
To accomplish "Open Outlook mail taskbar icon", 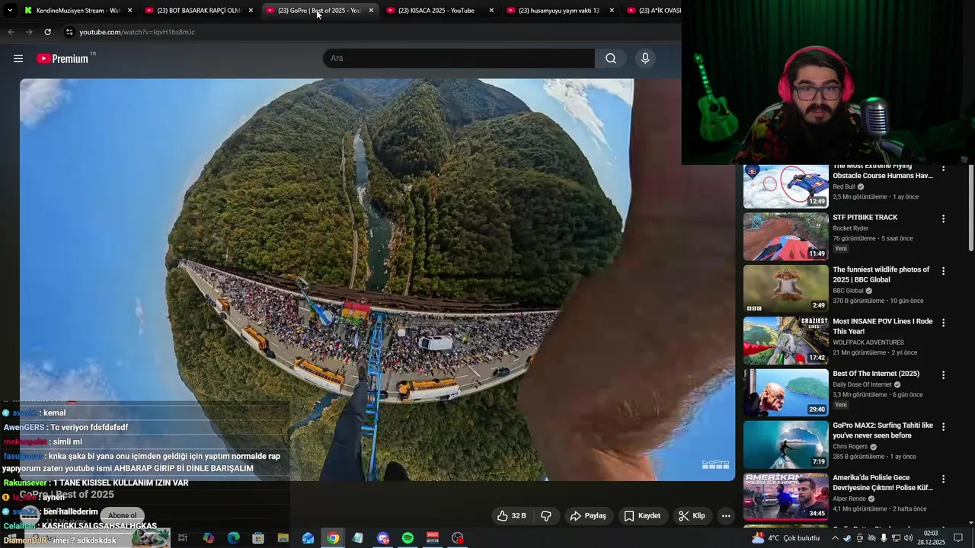I will [308, 538].
